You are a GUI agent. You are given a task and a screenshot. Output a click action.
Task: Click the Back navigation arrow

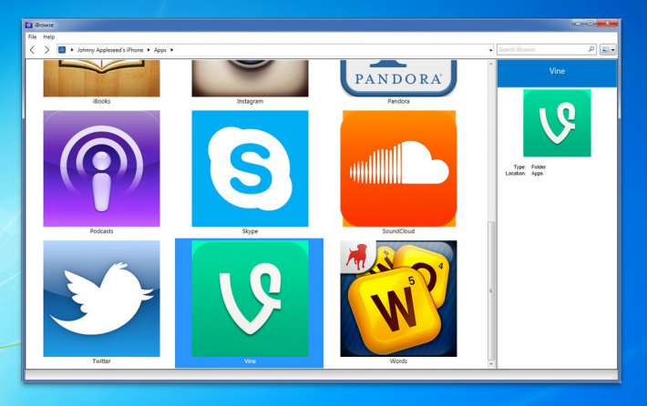32,50
